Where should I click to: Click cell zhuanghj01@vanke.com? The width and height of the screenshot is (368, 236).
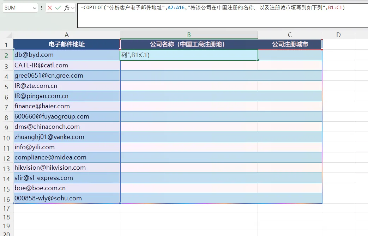click(x=67, y=137)
